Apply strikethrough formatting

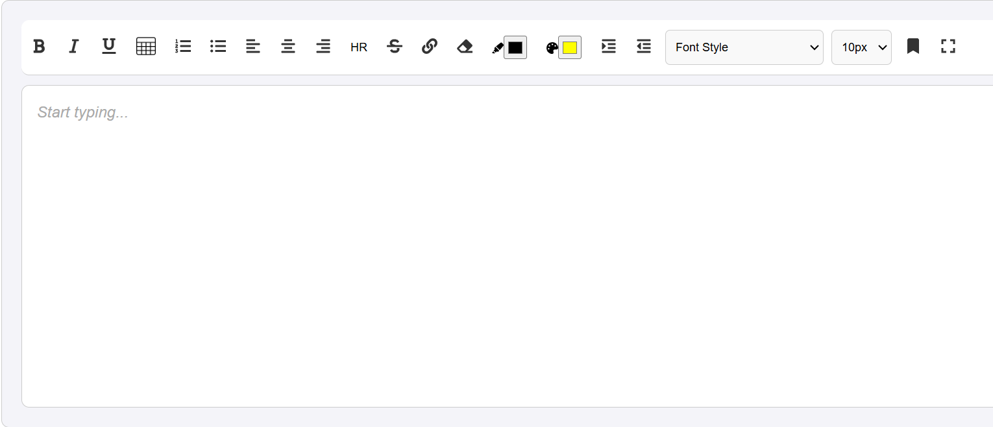395,47
